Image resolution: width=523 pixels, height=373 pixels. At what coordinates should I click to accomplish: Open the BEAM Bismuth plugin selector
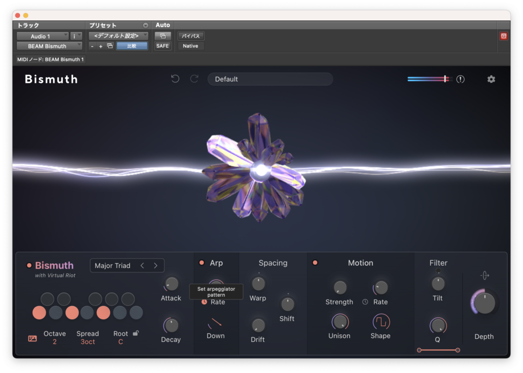coord(50,46)
